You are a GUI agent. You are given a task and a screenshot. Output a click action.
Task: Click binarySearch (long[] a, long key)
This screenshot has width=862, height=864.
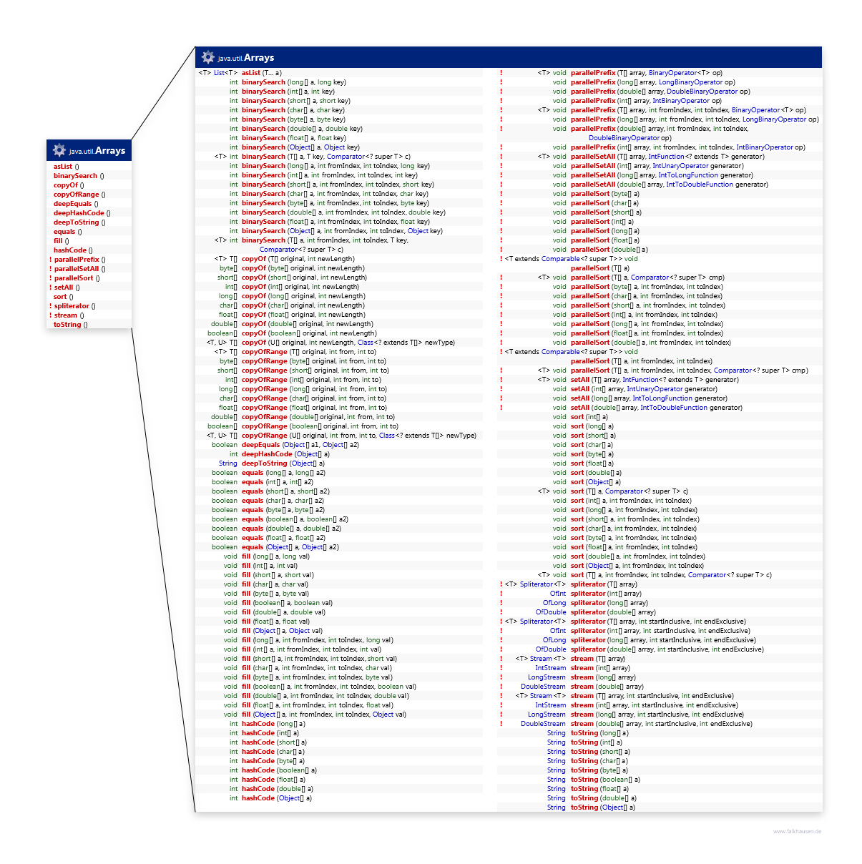click(294, 82)
